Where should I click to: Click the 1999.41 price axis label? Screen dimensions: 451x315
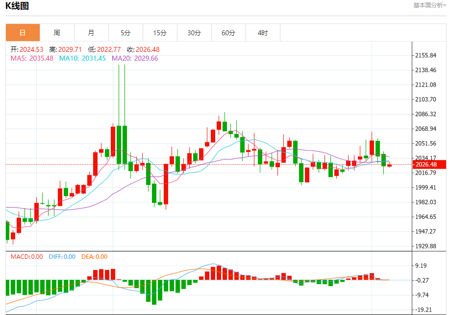(426, 187)
